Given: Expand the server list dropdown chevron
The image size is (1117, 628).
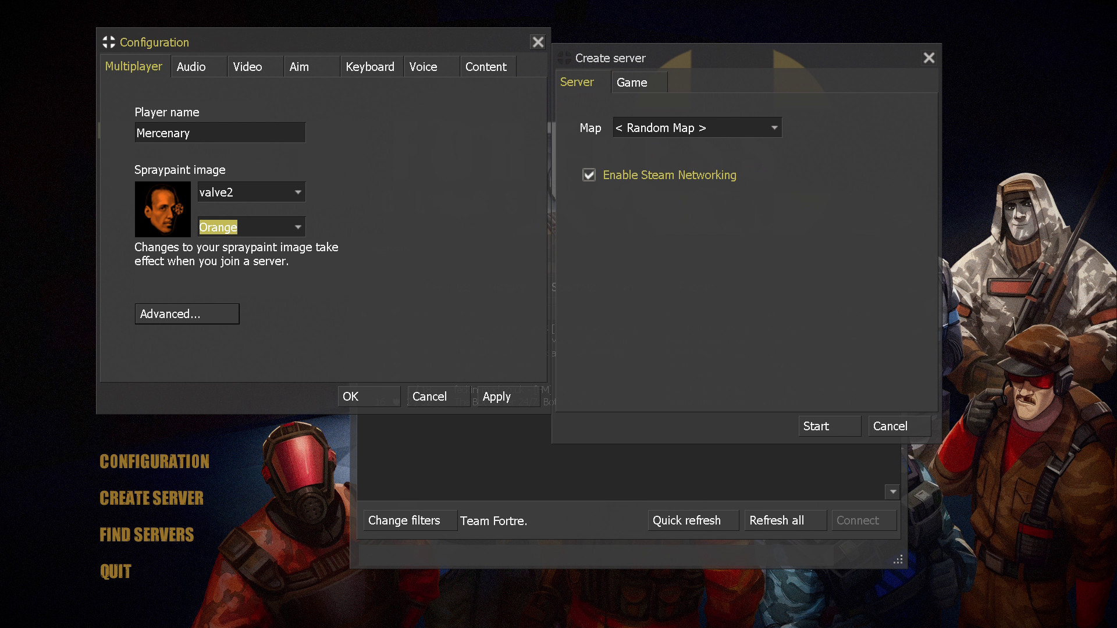Looking at the screenshot, I should click(x=892, y=492).
